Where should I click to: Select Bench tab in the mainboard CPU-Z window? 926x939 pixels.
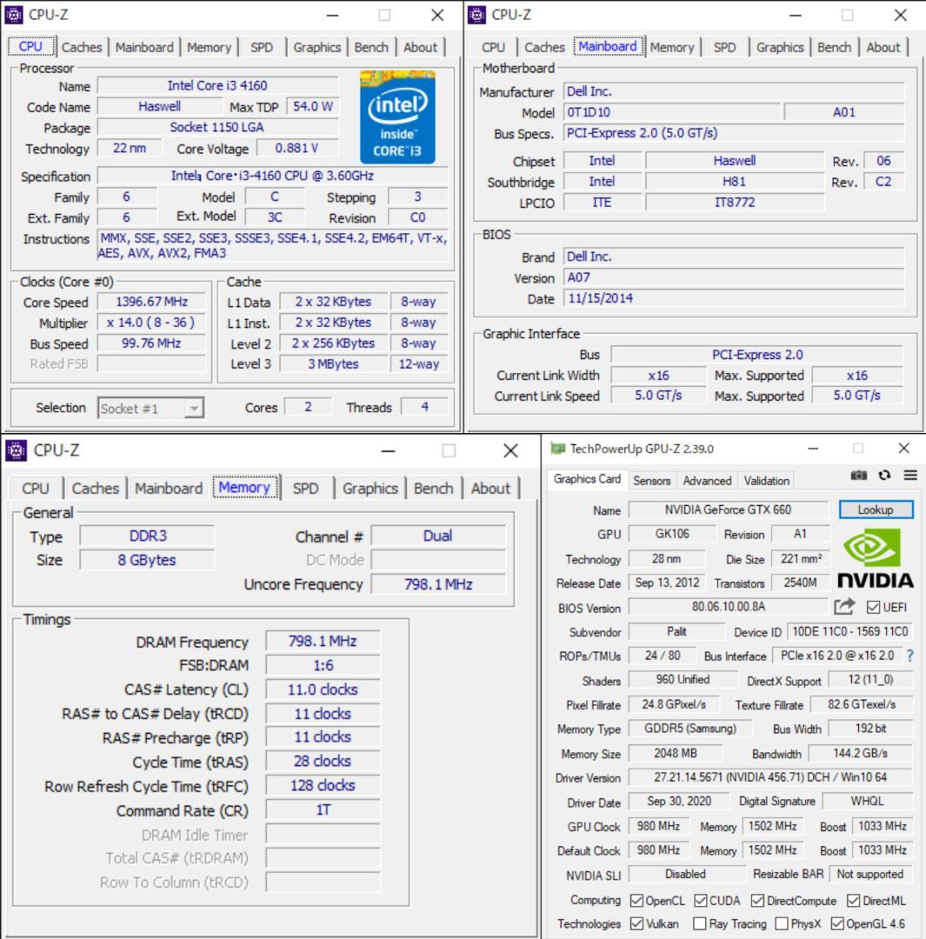coord(835,47)
